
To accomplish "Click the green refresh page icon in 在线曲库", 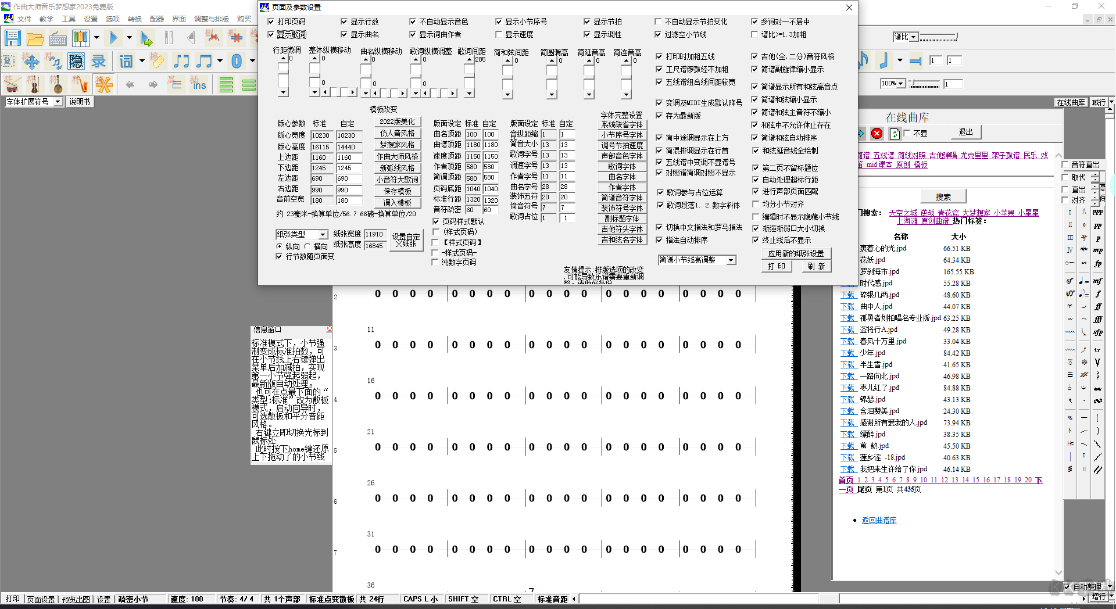I will click(x=895, y=134).
